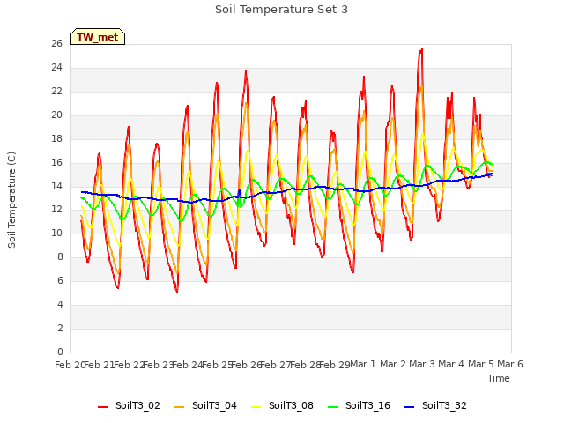This screenshot has height=423, width=564.
Task: Click the lowest red trough near Feb 23
Action: click(177, 291)
